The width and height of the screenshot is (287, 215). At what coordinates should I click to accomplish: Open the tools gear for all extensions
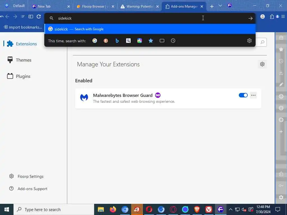tap(262, 64)
